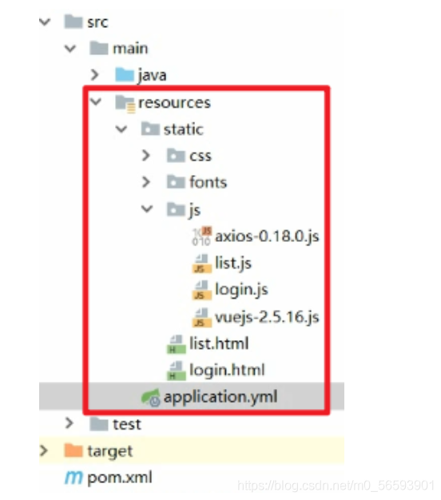Collapse the static folder arrow
The width and height of the screenshot is (441, 500).
(x=121, y=129)
